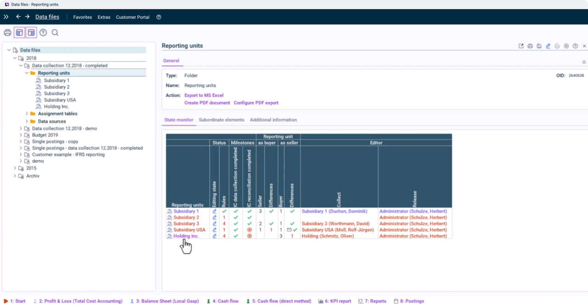Collapse the Data files root node

(9, 50)
